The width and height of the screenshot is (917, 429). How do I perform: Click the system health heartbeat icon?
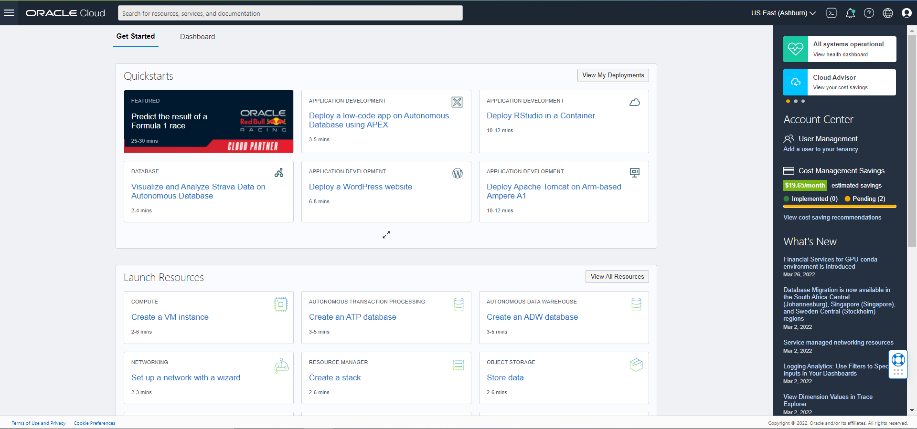tap(796, 49)
